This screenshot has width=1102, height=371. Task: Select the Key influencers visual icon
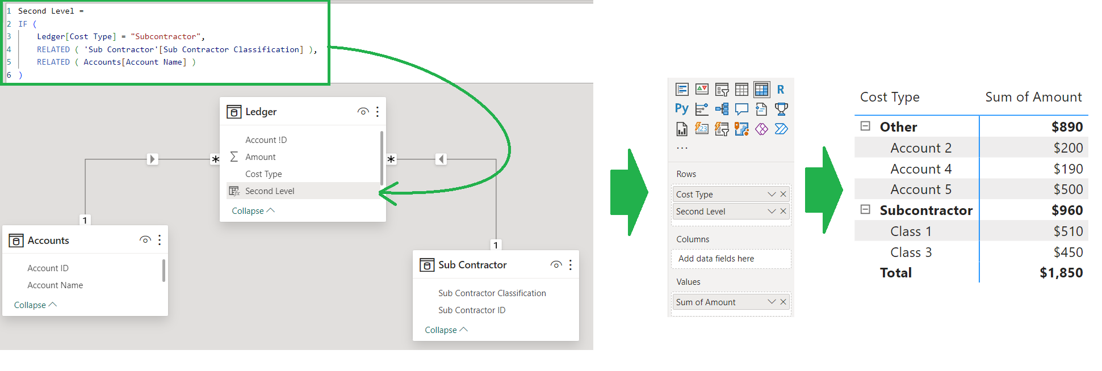(x=702, y=109)
